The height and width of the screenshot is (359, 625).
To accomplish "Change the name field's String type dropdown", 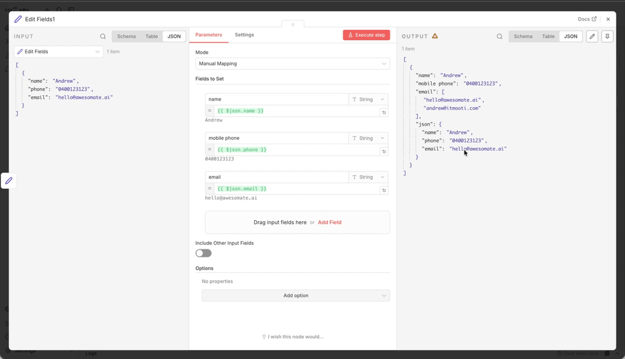I will pyautogui.click(x=368, y=99).
